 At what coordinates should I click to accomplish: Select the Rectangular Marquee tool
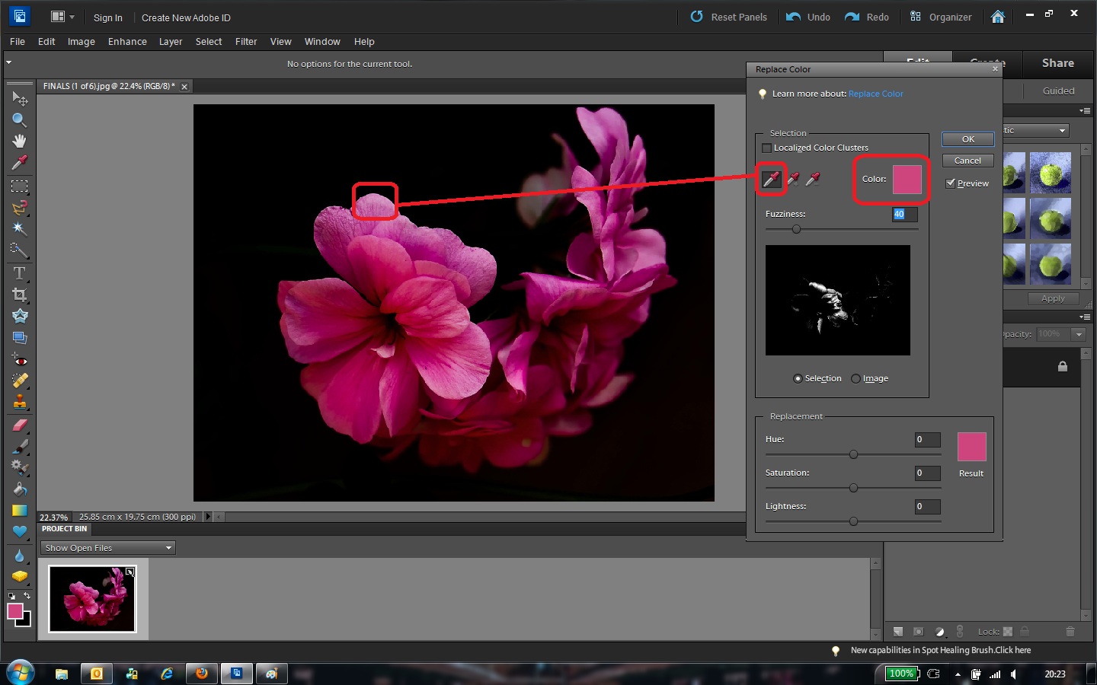[19, 186]
